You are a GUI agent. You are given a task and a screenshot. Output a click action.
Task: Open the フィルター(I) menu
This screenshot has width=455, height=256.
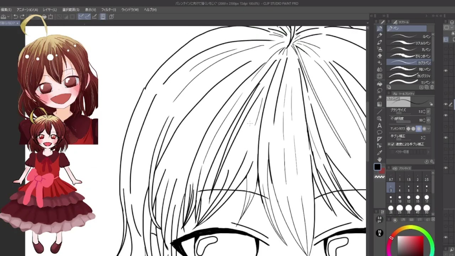point(108,10)
